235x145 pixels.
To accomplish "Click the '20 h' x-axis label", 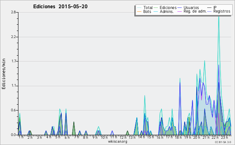I will coord(197,138).
